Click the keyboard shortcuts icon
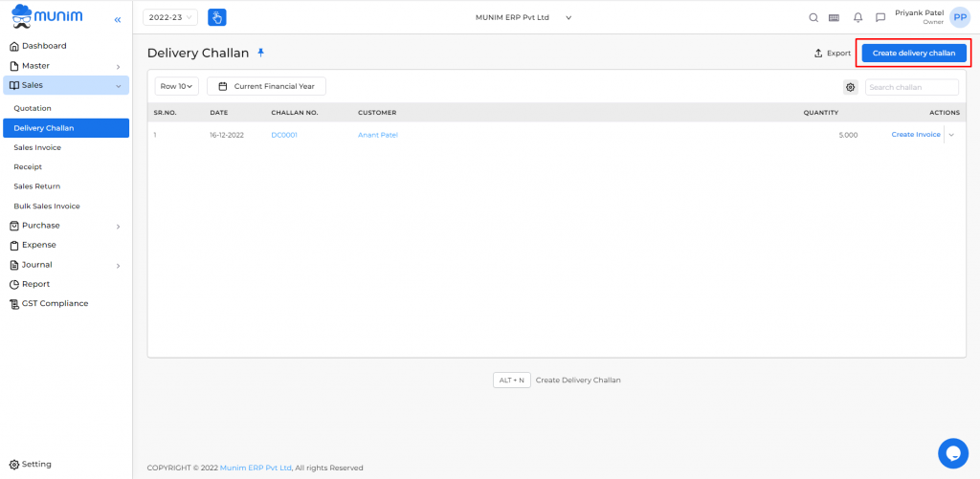Screen dimensions: 980x479 coord(835,17)
